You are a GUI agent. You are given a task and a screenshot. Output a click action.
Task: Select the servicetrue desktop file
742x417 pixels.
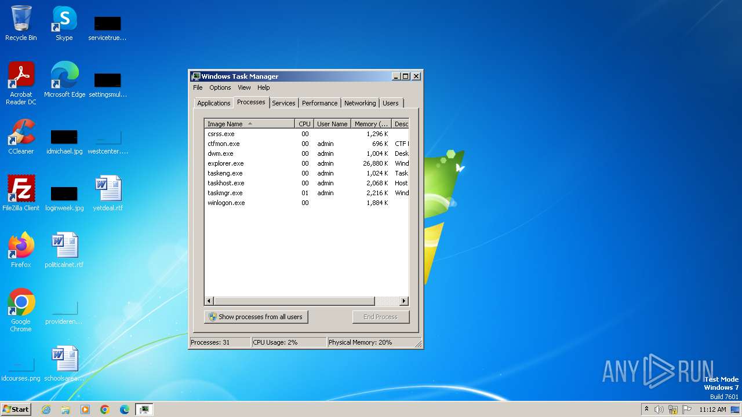coord(108,28)
